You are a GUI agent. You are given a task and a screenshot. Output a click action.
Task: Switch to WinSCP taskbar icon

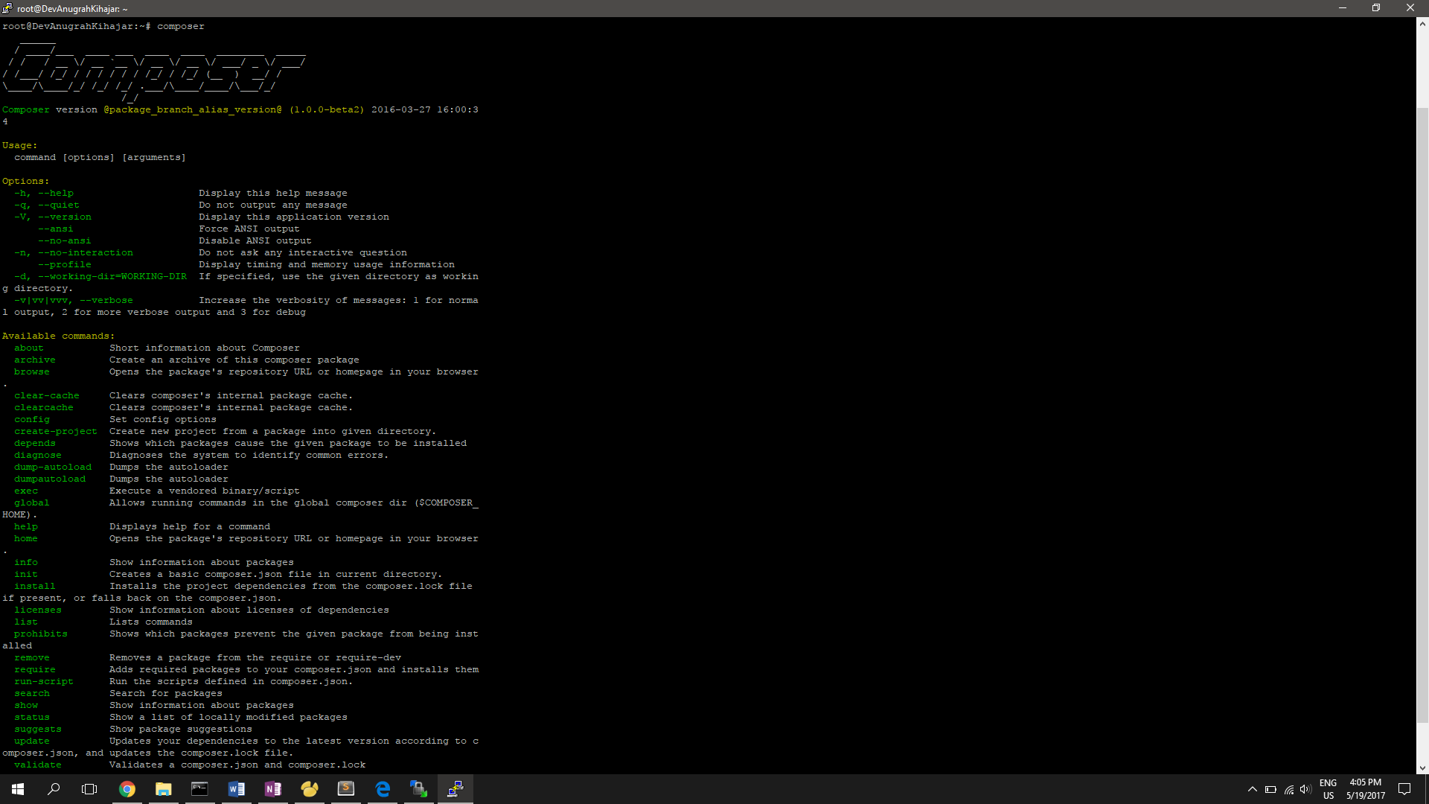pos(418,789)
